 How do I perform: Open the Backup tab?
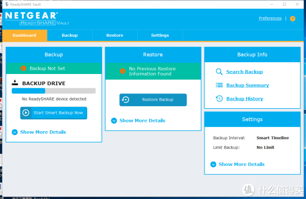[x=70, y=35]
